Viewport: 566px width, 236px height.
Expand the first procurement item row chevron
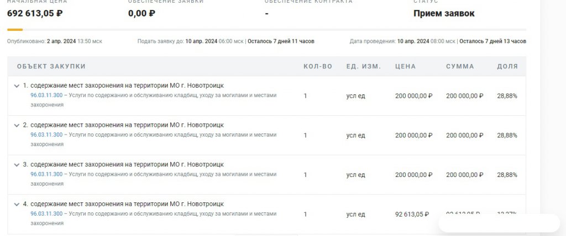coord(17,85)
